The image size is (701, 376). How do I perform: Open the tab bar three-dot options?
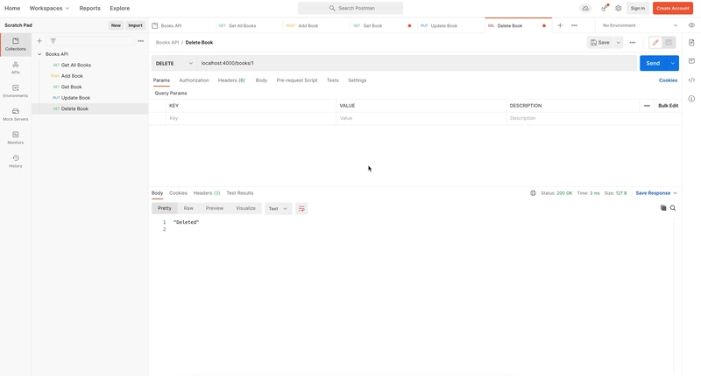tap(574, 25)
